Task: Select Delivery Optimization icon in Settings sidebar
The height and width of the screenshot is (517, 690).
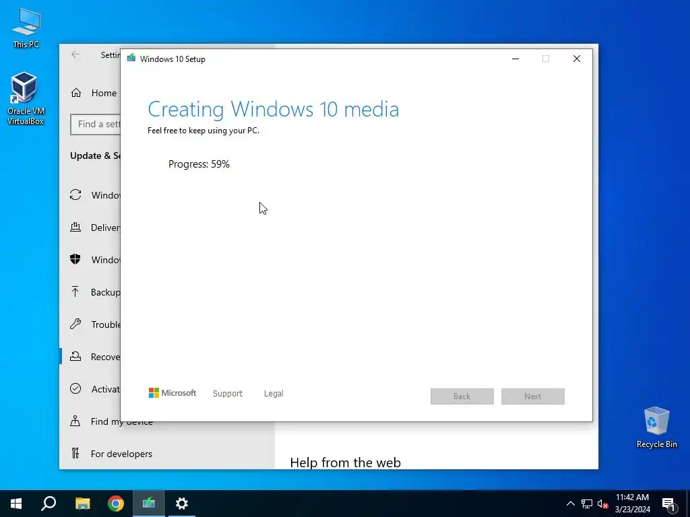Action: [75, 228]
